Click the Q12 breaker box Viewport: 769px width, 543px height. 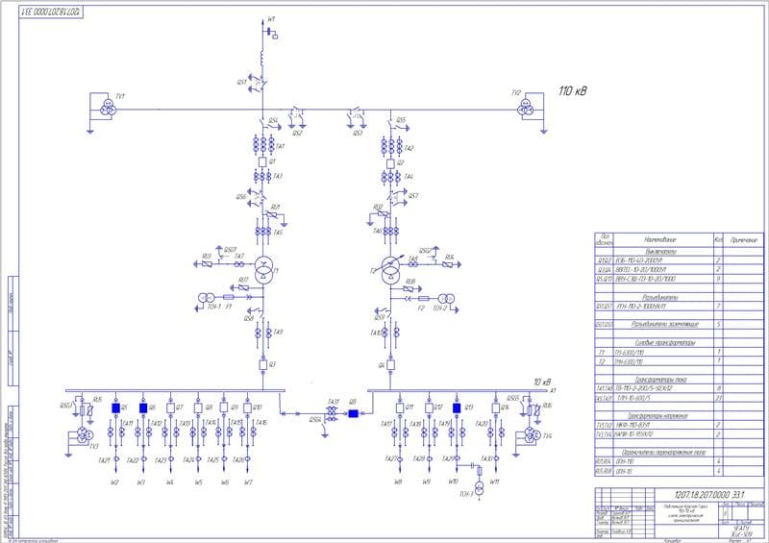tap(429, 408)
